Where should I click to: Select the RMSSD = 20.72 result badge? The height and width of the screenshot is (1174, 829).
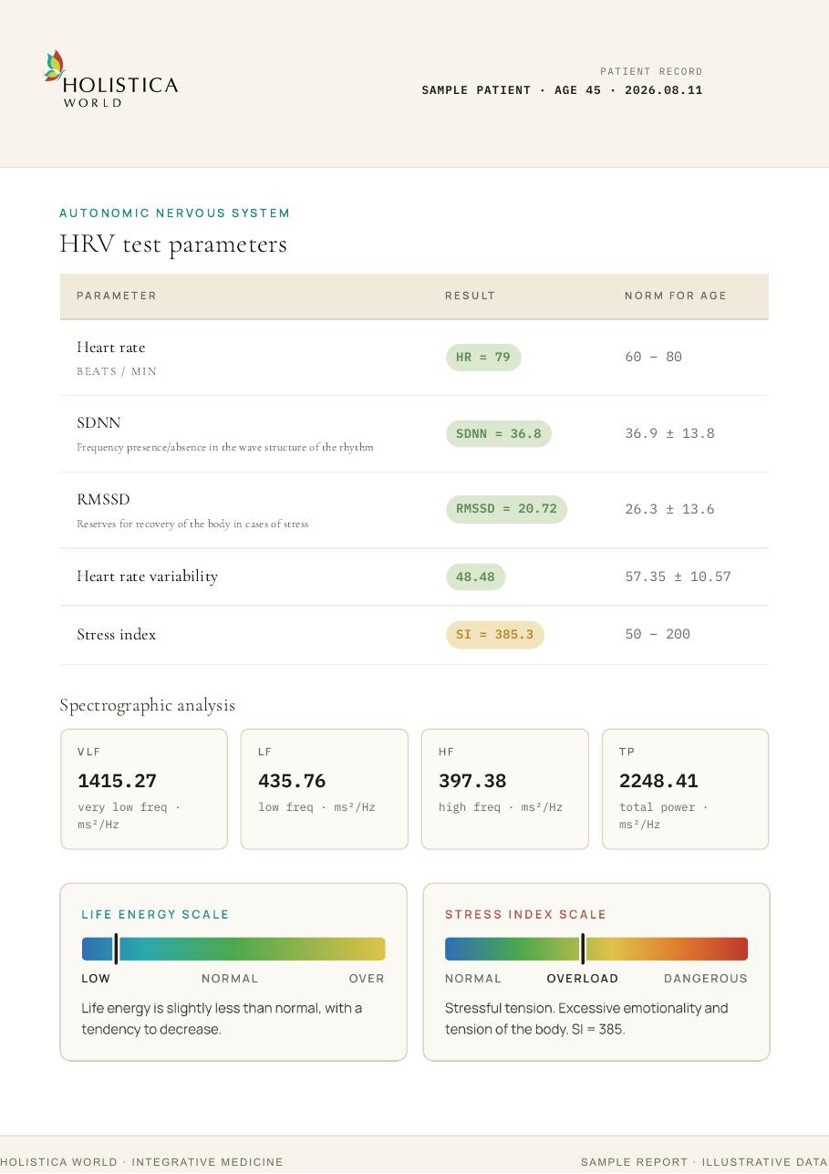[x=506, y=509]
